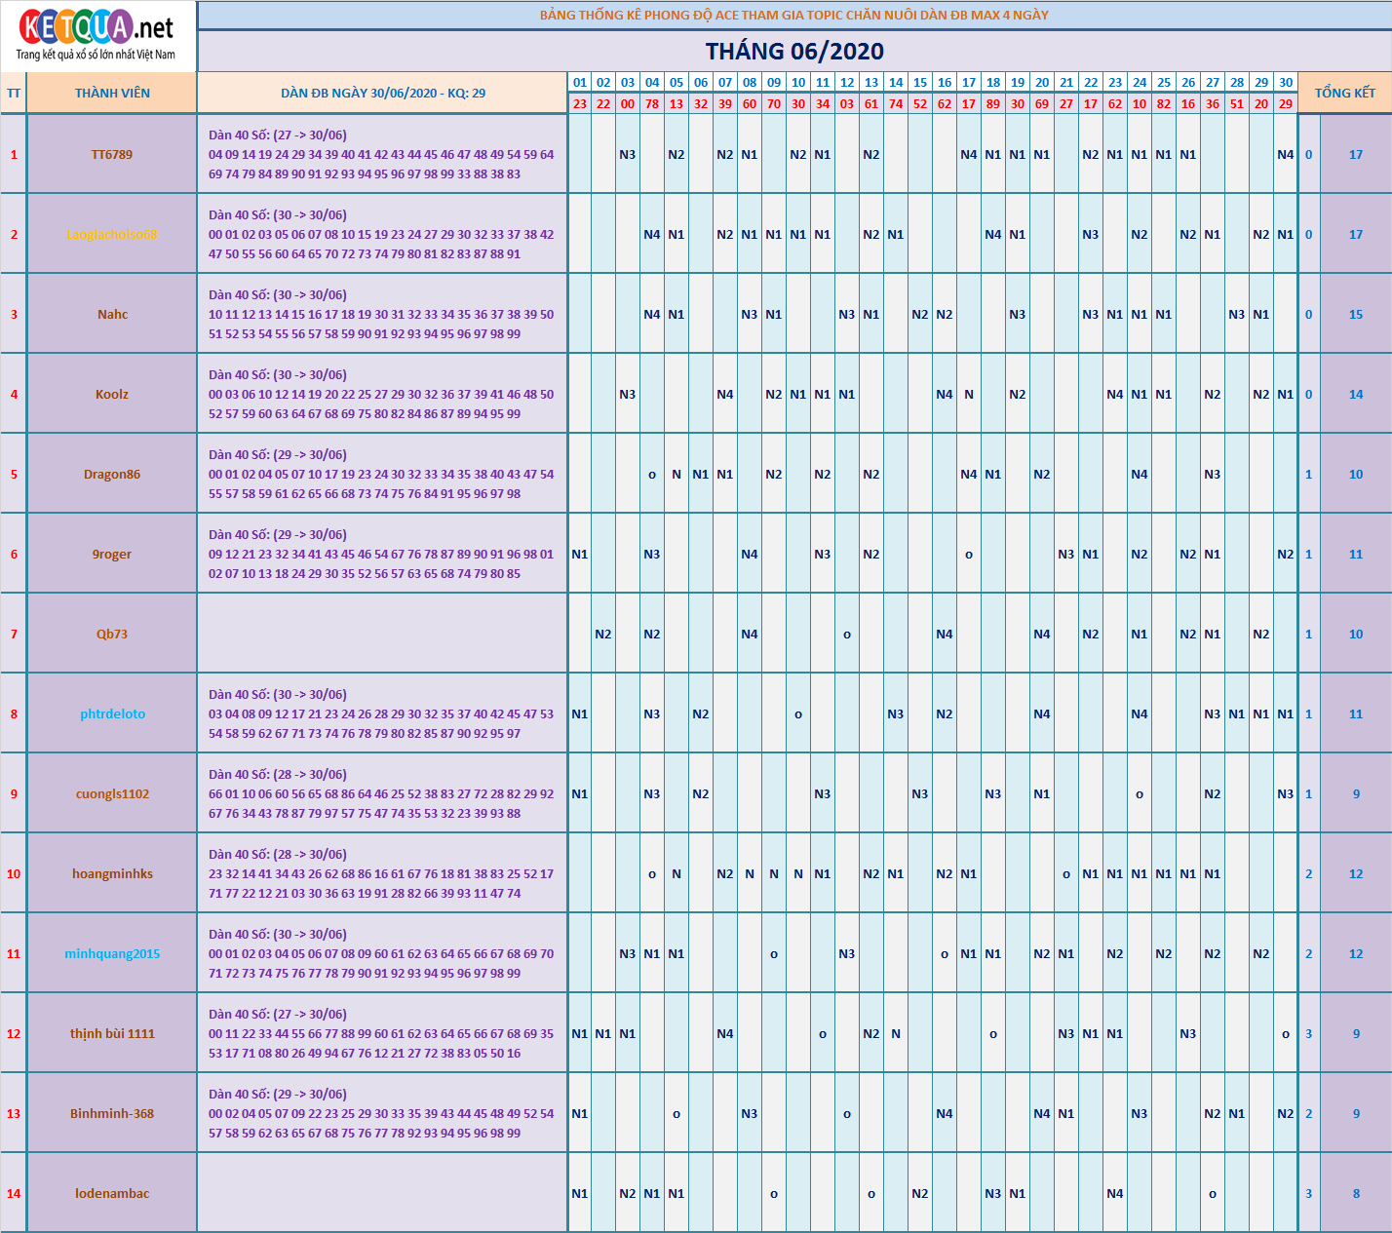The image size is (1392, 1233).
Task: Click member name Koolz
Action: tap(112, 395)
